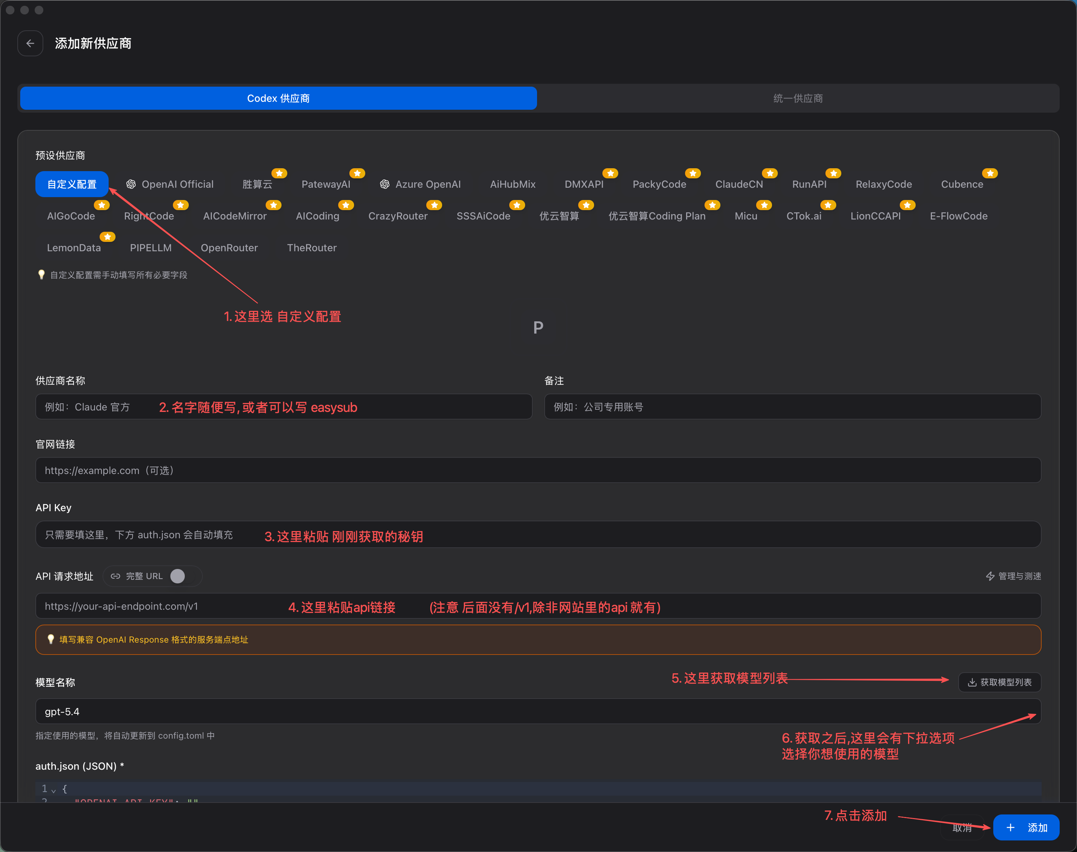1077x852 pixels.
Task: Select the AiHubMix preset
Action: pos(512,184)
